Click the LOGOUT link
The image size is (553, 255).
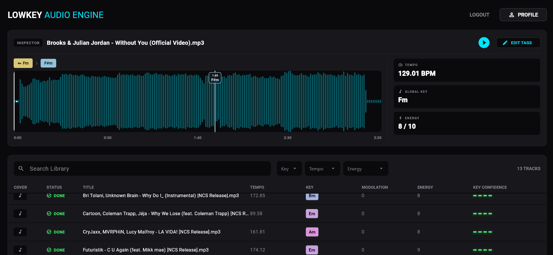[479, 15]
